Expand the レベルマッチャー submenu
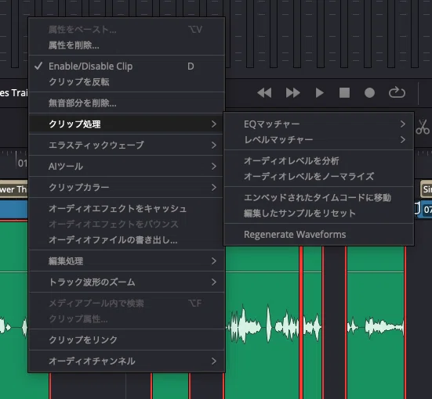This screenshot has width=432, height=399. pos(319,140)
